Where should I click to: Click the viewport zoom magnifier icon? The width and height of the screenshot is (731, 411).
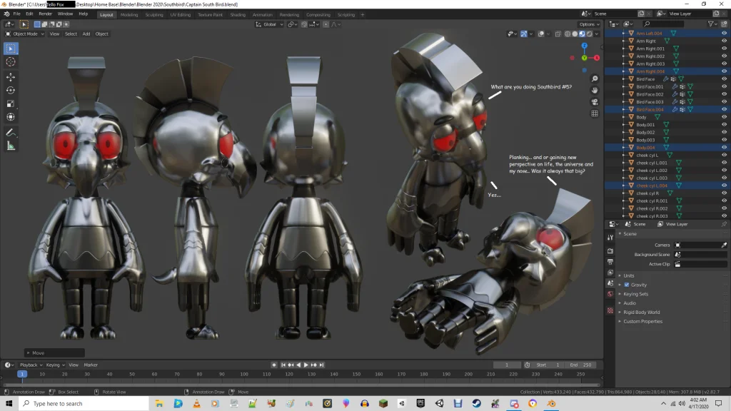[x=595, y=78]
